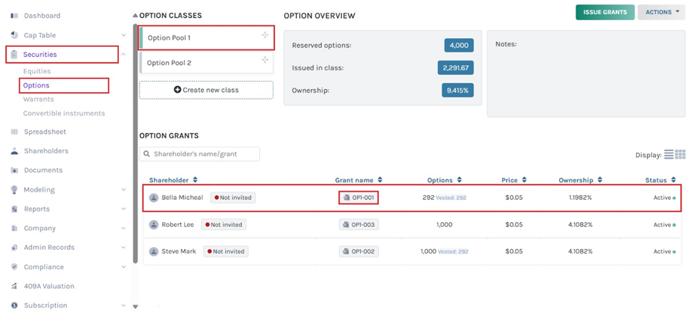Sort by Options column arrows

tap(459, 180)
